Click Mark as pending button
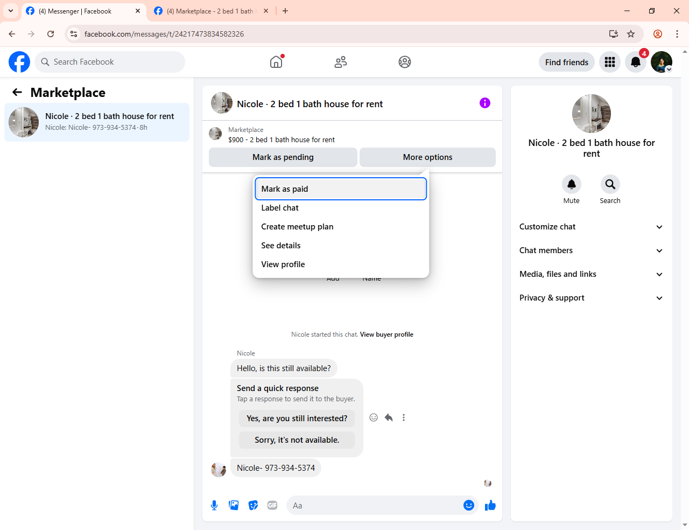Image resolution: width=689 pixels, height=530 pixels. tap(283, 157)
